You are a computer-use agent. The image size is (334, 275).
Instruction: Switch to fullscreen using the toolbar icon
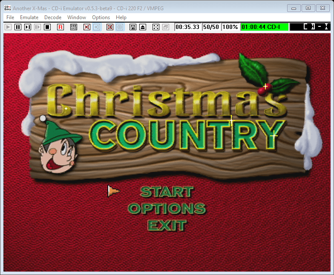pos(156,27)
